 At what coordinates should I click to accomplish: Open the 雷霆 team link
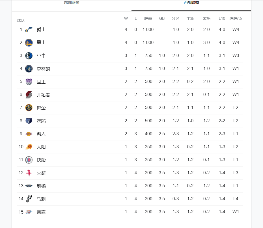click(41, 212)
